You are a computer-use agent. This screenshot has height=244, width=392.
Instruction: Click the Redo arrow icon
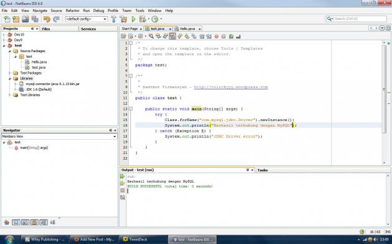coord(56,19)
